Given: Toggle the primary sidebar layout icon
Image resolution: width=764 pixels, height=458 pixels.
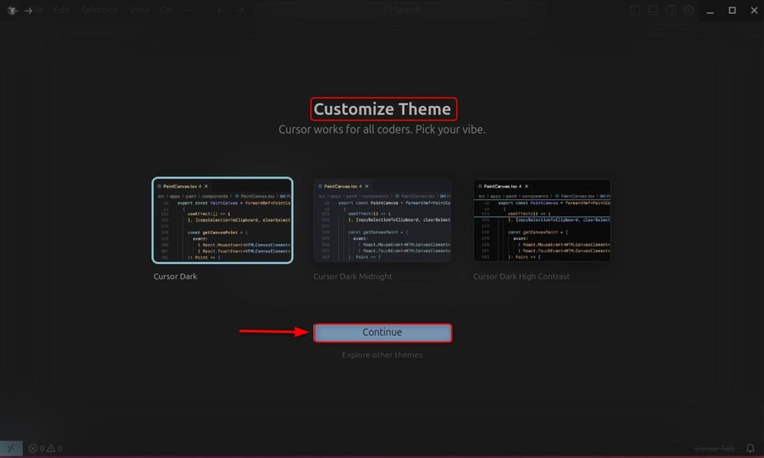Looking at the screenshot, I should coord(635,10).
